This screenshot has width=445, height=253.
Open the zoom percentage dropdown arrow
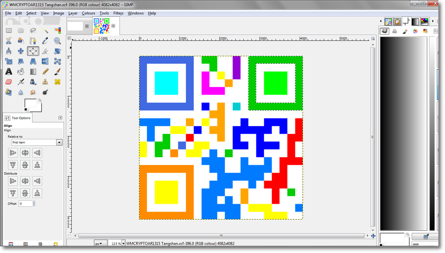pyautogui.click(x=124, y=244)
